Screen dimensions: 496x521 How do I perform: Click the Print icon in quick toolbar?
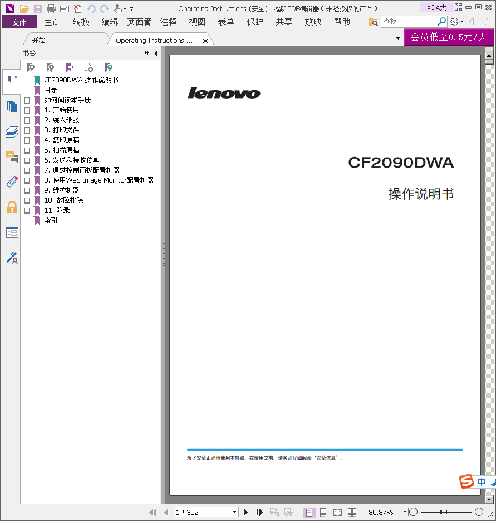click(51, 9)
